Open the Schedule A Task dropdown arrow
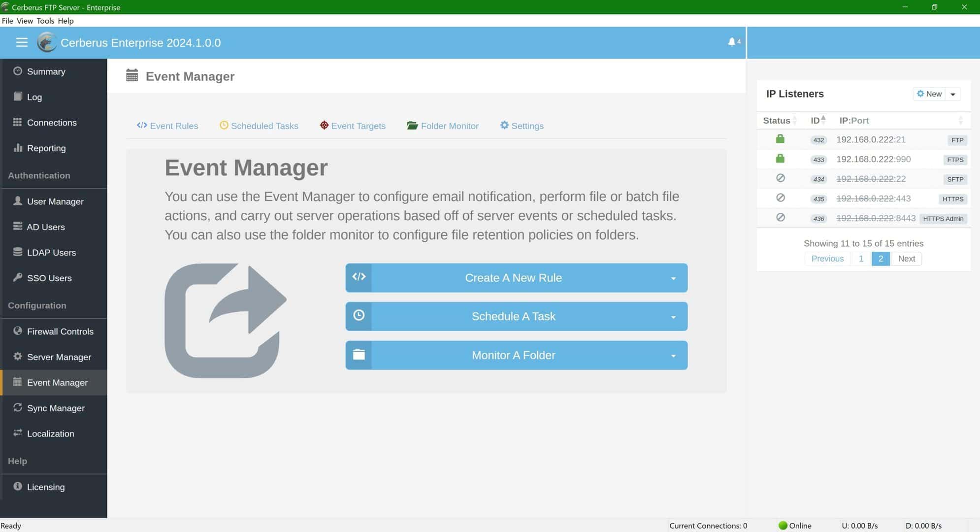 point(674,316)
